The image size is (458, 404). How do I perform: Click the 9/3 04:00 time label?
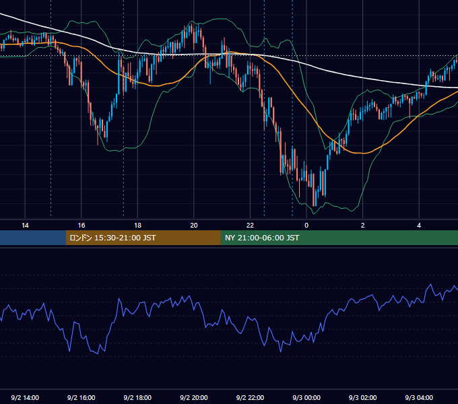419,397
